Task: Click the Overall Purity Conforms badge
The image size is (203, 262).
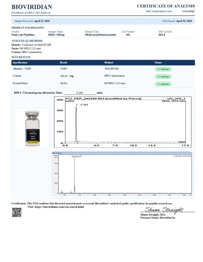Action: pyautogui.click(x=163, y=84)
